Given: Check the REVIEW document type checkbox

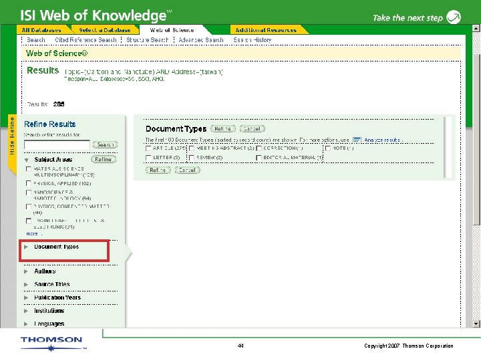Looking at the screenshot, I should (x=192, y=158).
